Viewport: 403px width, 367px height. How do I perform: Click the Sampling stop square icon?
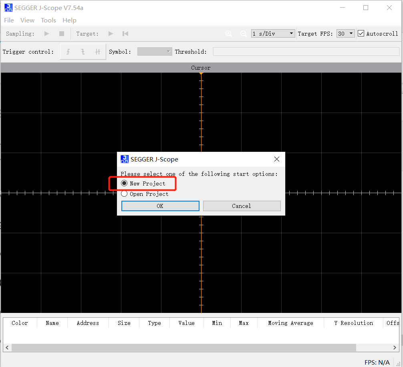pyautogui.click(x=62, y=34)
